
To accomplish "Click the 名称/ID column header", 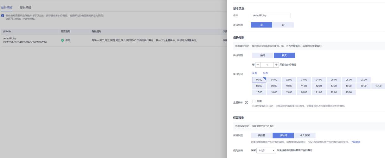I will 7,32.
